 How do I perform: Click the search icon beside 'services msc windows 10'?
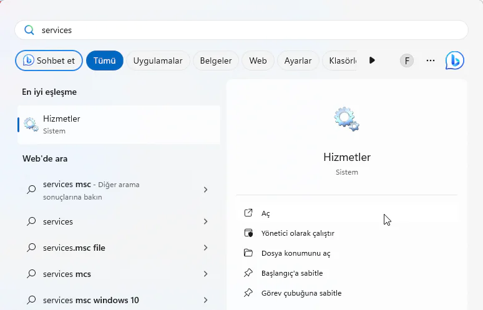click(31, 300)
